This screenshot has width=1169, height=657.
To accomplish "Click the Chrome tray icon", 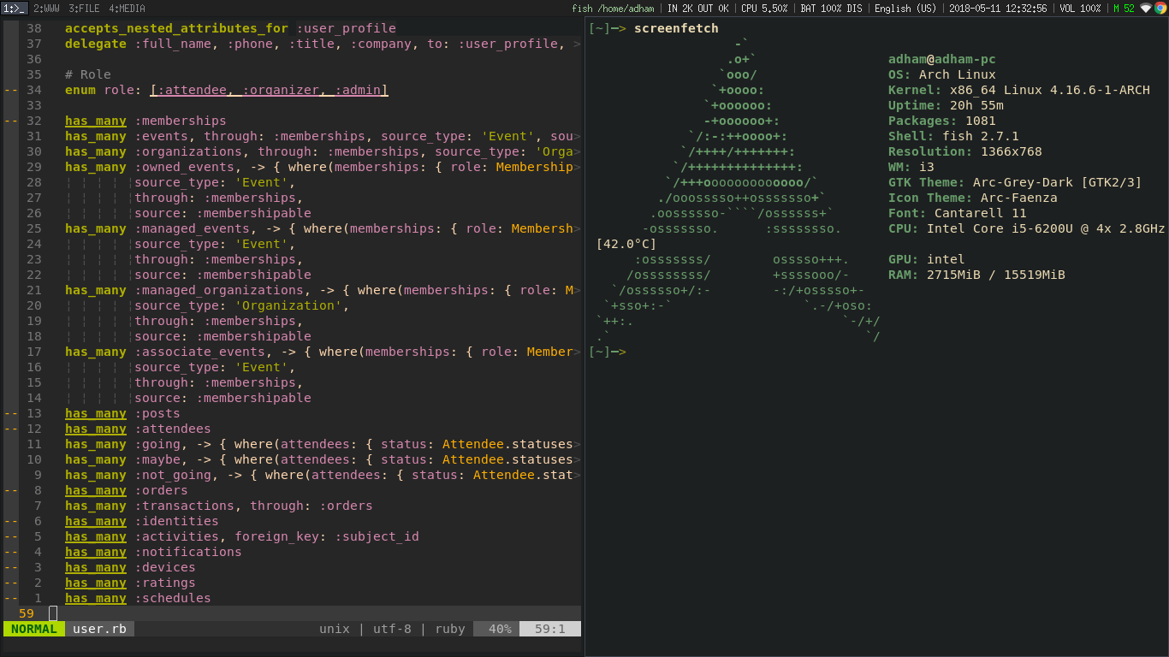I will tap(1160, 8).
